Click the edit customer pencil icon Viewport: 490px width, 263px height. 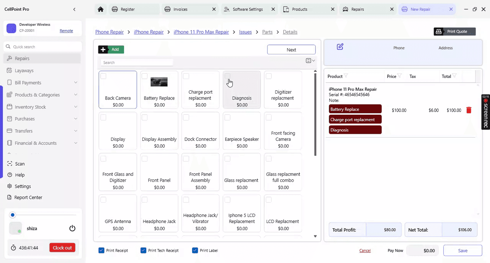[340, 47]
